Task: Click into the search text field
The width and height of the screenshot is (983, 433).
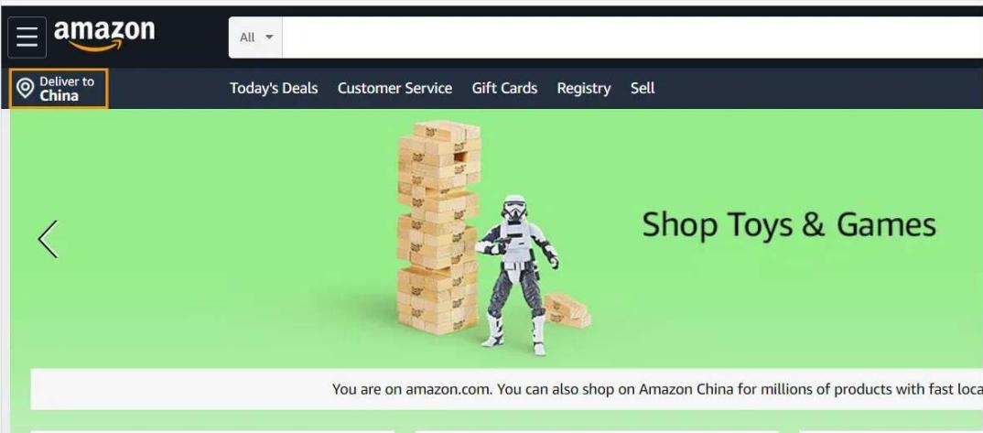Action: click(632, 37)
